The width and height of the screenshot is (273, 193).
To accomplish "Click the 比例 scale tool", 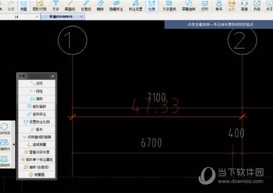I will coord(152,6).
